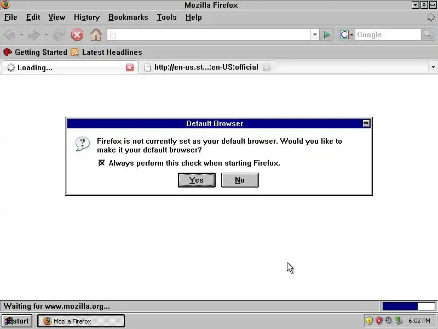Click the Google search engine icon
The height and width of the screenshot is (329, 438).
(x=344, y=35)
